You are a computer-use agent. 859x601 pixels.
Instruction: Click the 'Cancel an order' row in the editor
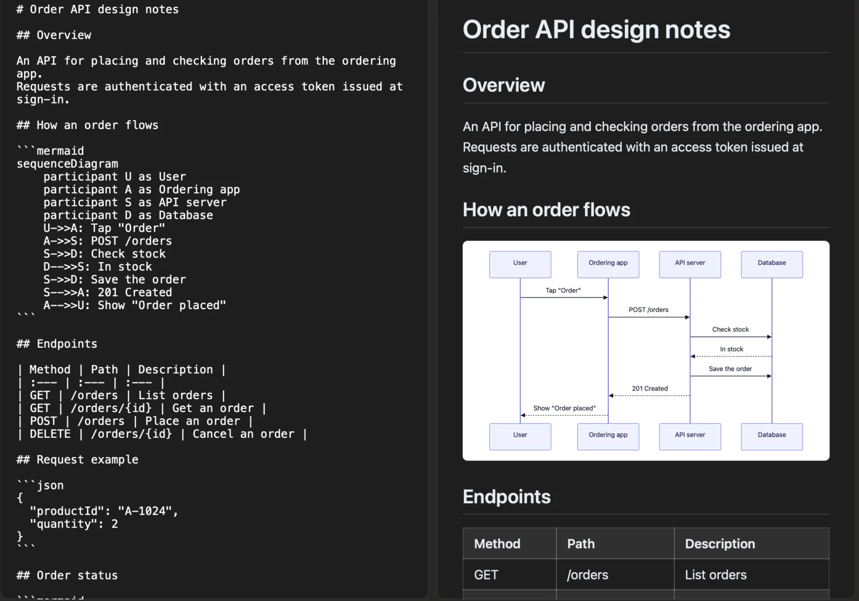point(162,434)
